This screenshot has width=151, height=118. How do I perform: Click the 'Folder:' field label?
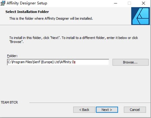coord(12,56)
